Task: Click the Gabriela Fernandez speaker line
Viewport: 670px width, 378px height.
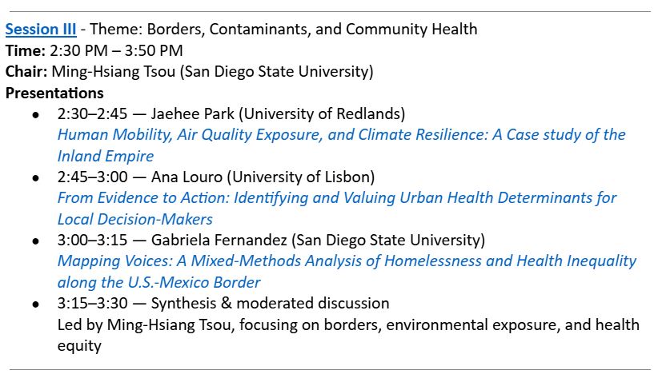Action: coord(271,240)
